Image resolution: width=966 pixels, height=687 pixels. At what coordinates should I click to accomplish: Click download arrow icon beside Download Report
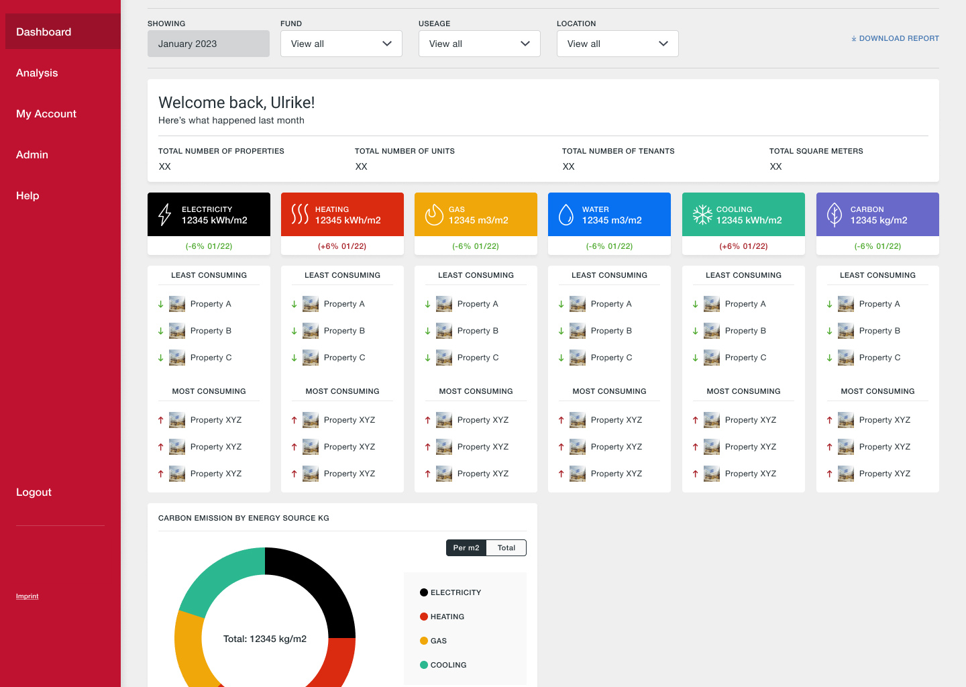pyautogui.click(x=854, y=38)
